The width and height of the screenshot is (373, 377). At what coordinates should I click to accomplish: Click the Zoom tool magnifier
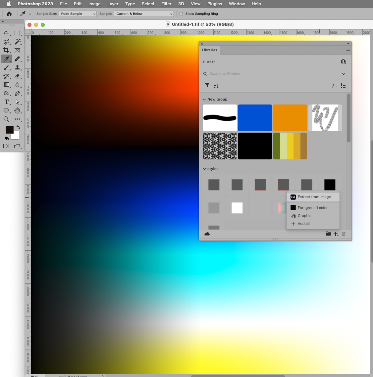point(6,119)
